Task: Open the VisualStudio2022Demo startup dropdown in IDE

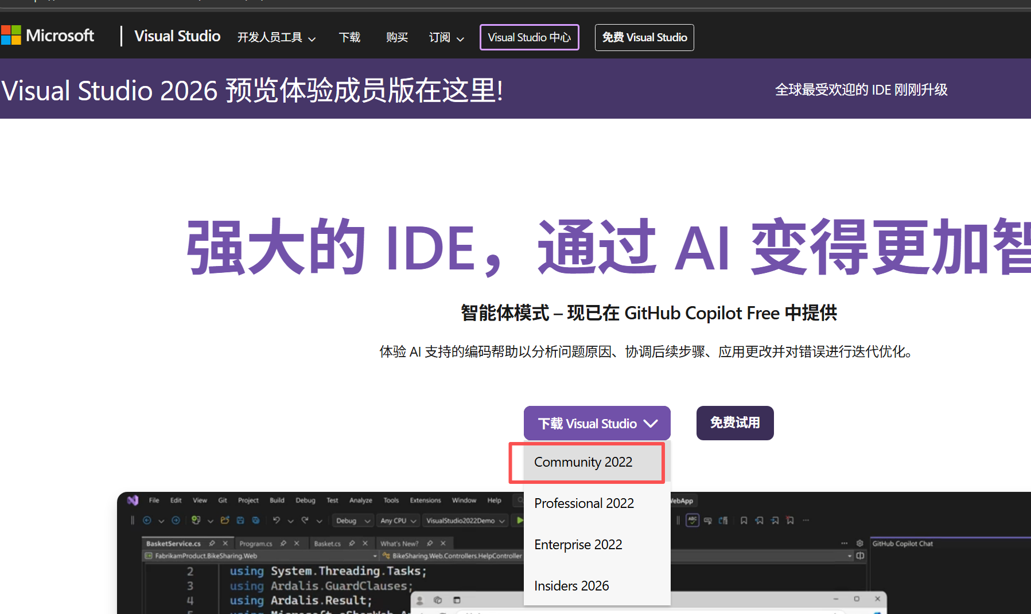Action: click(x=465, y=521)
